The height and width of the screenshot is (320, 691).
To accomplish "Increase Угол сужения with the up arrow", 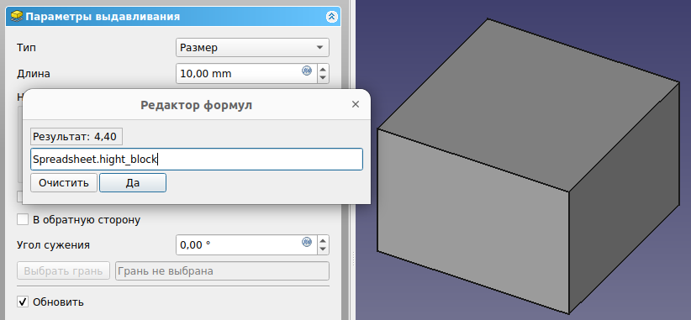I will (x=323, y=240).
